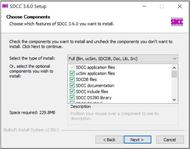Click scrollbar up arrow in components list
Image resolution: width=190 pixels, height=149 pixels.
point(174,68)
